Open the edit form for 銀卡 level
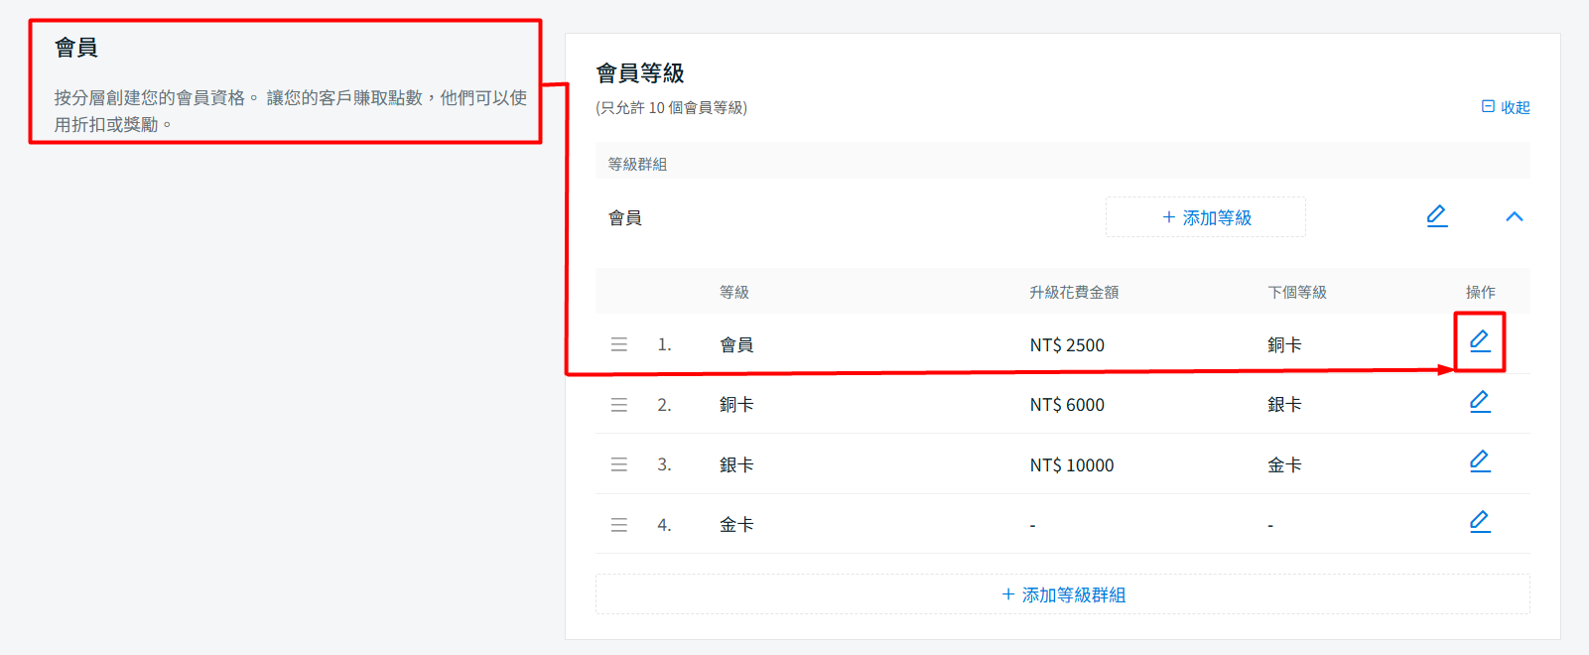 (1479, 461)
